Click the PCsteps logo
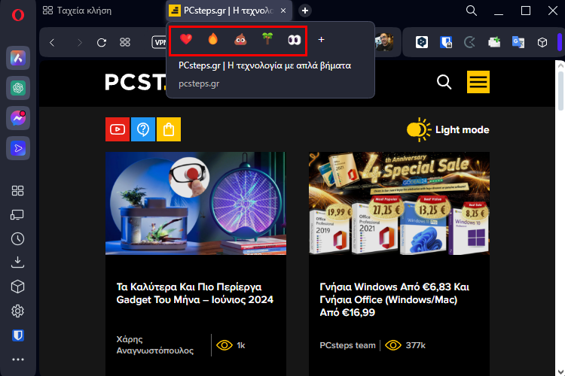Image resolution: width=565 pixels, height=376 pixels. click(136, 82)
